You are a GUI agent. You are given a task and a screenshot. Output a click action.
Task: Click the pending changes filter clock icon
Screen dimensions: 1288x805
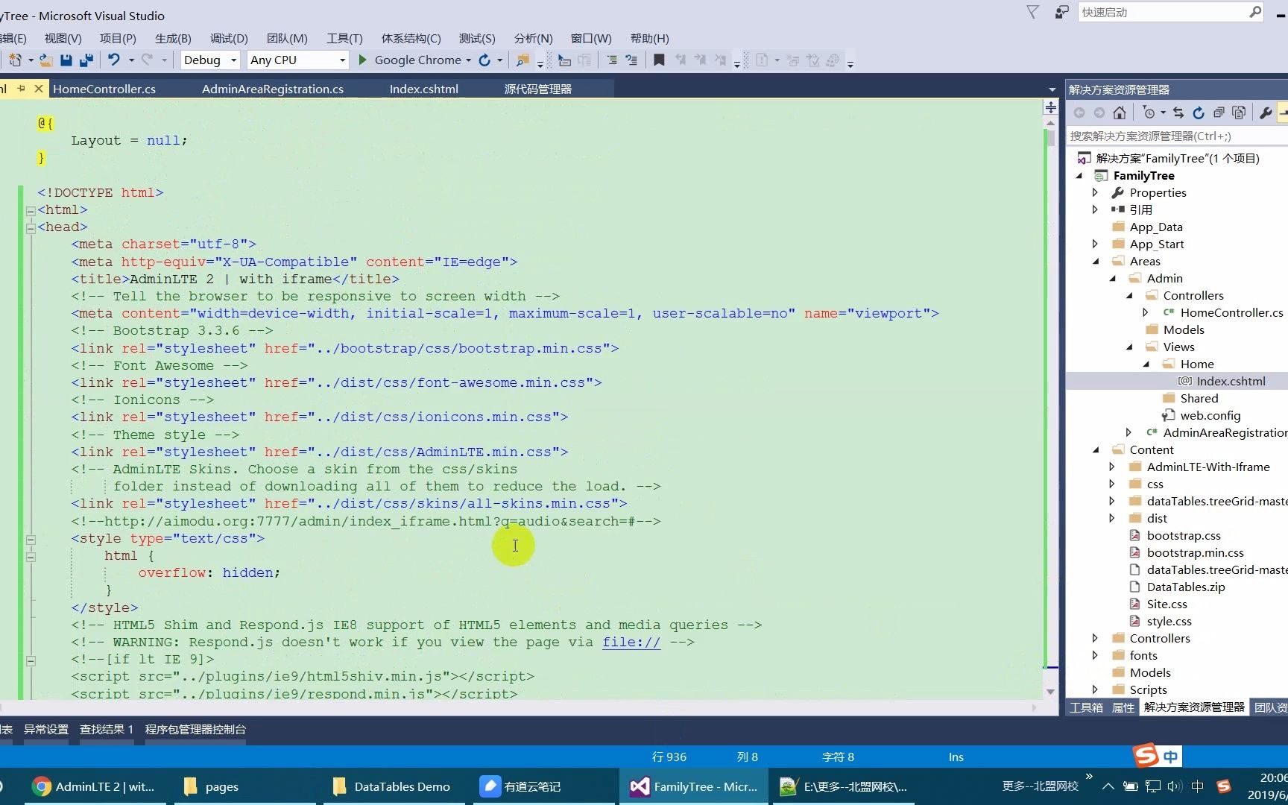pos(1149,113)
